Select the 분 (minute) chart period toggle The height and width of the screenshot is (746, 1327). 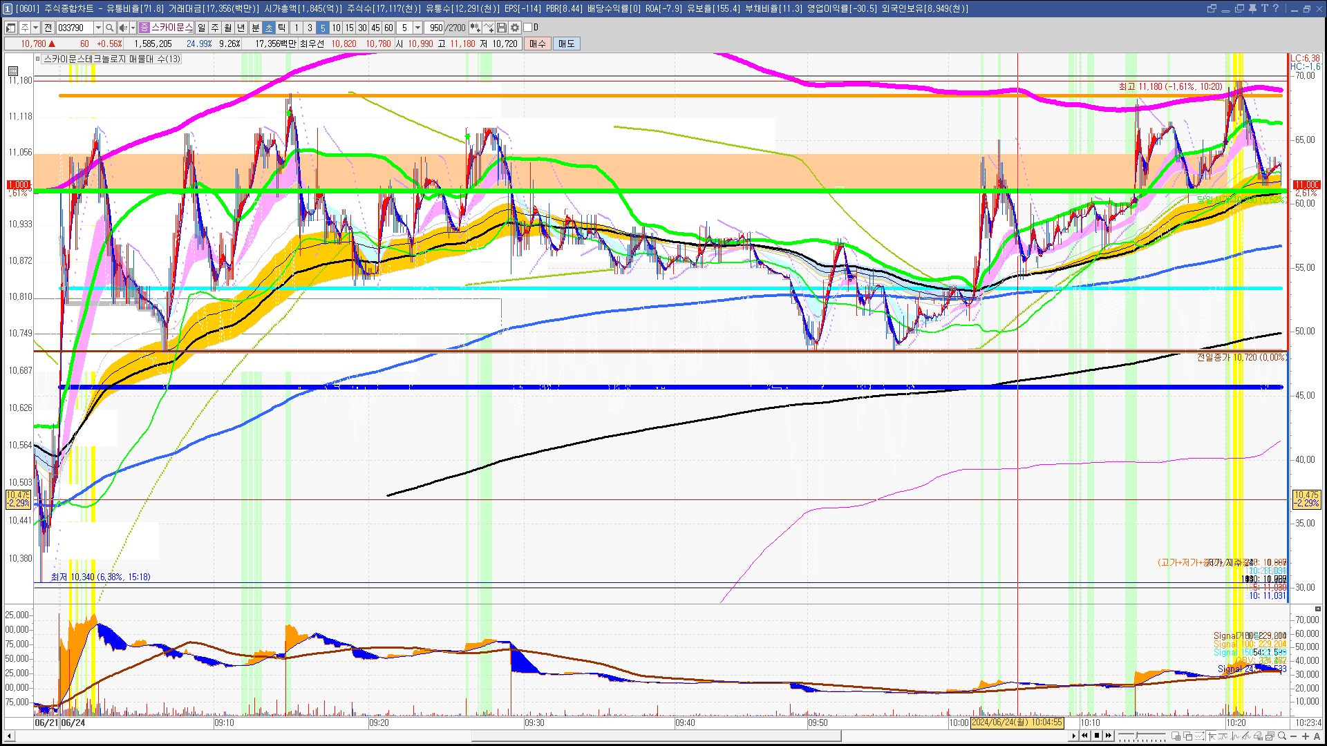tap(255, 28)
